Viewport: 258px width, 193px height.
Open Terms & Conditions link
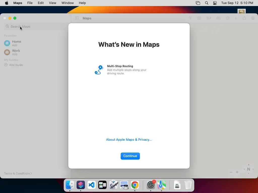18,173
